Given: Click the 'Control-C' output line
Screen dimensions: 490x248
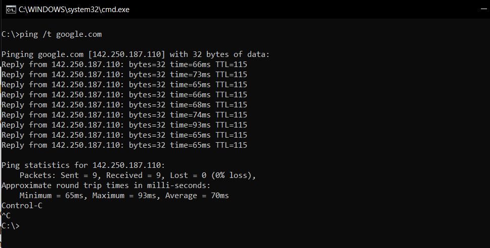Looking at the screenshot, I should click(x=22, y=206).
